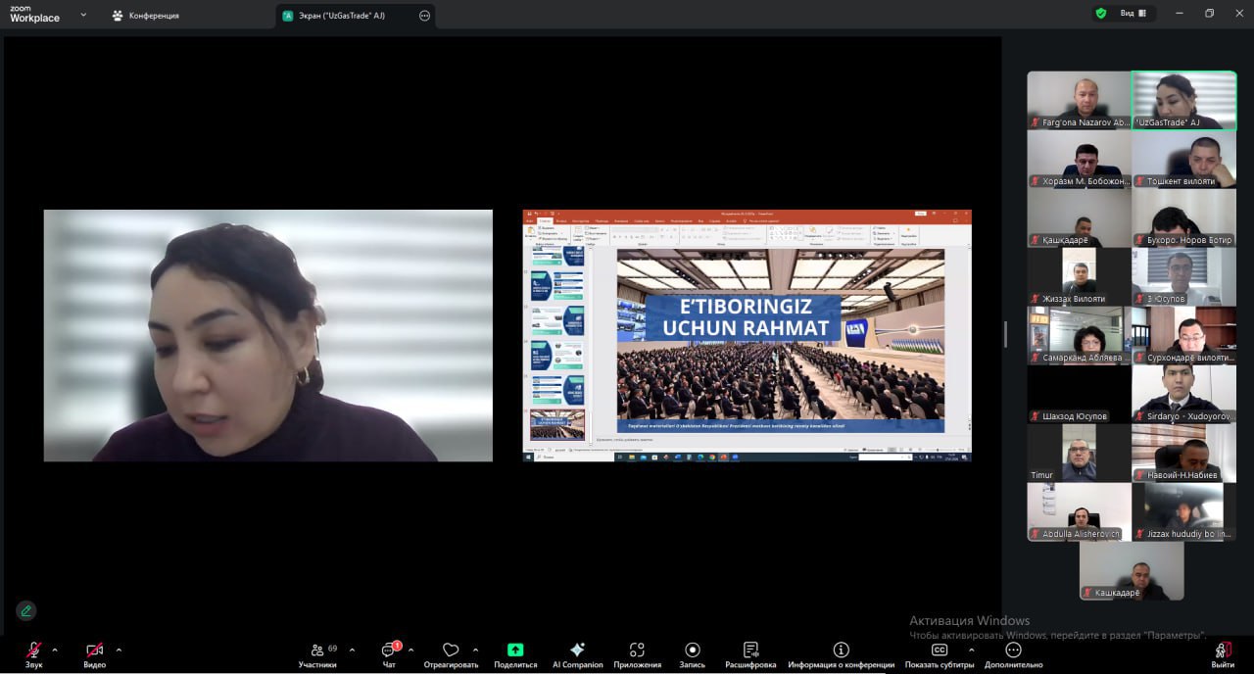Click the green Поделиться share screen icon

515,650
